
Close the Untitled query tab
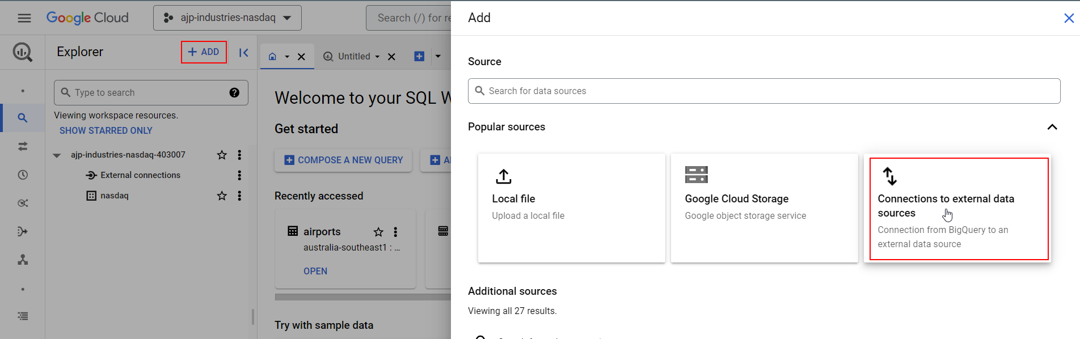pyautogui.click(x=391, y=57)
